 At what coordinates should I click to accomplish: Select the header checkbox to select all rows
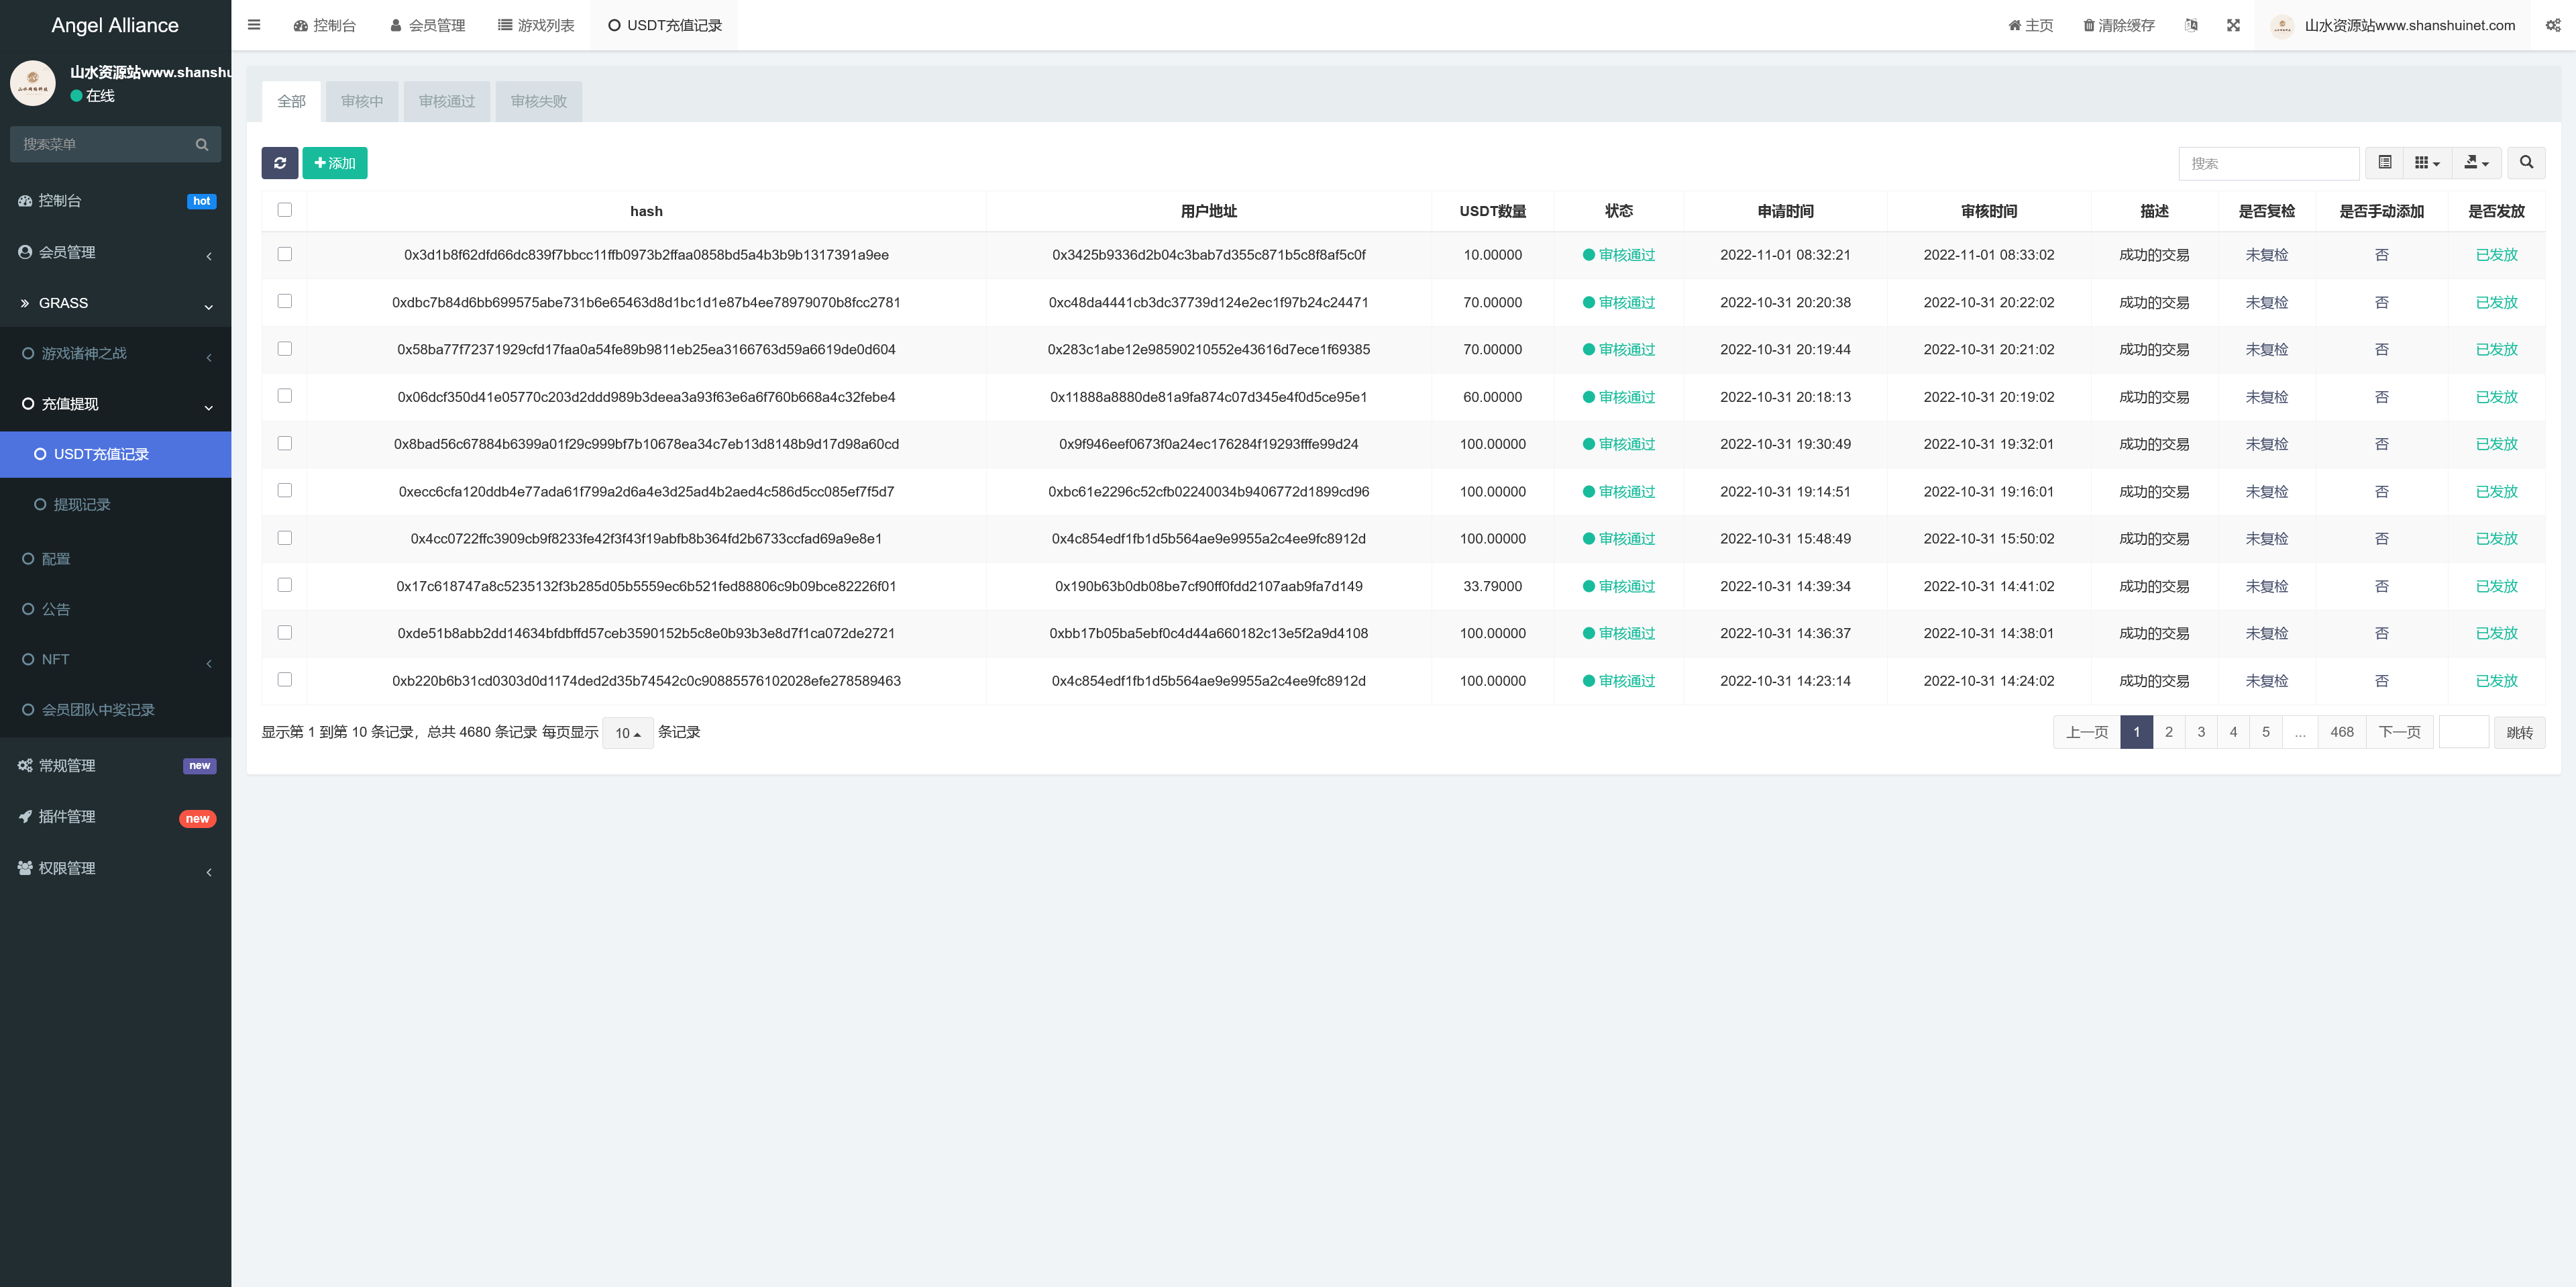click(285, 210)
